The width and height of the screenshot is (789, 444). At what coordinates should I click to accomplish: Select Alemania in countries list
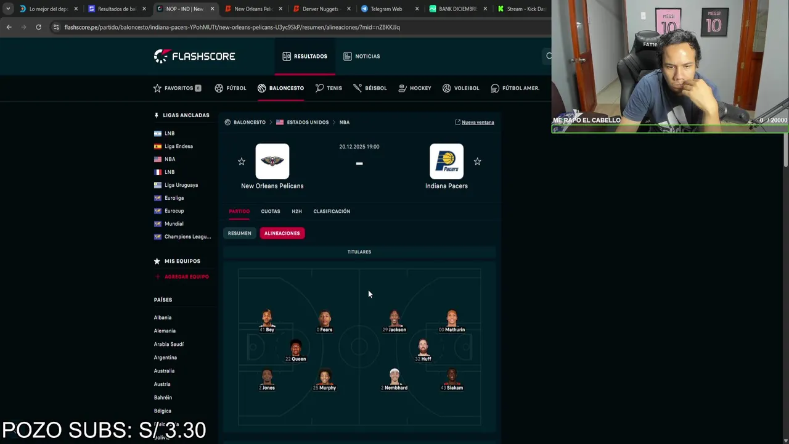[165, 331]
